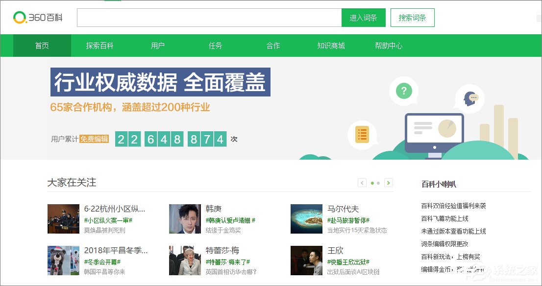This screenshot has height=286, width=542.
Task: Open the 任务 menu item
Action: (x=215, y=46)
